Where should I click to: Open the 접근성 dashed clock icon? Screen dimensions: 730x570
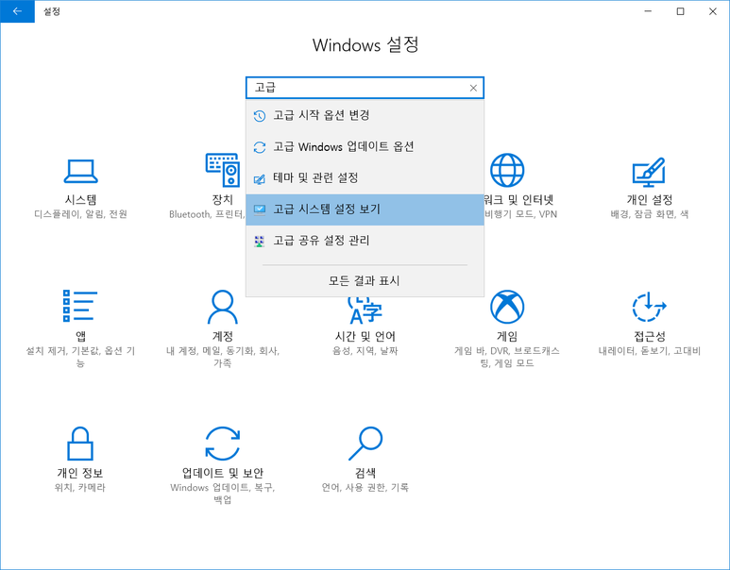[649, 307]
